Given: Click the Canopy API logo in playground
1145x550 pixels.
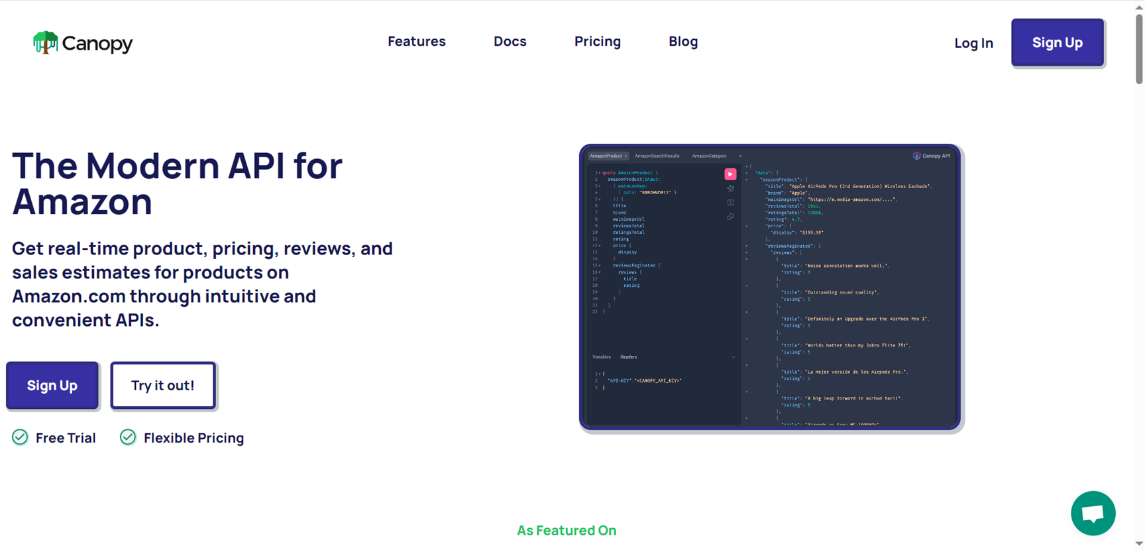Looking at the screenshot, I should [x=932, y=156].
